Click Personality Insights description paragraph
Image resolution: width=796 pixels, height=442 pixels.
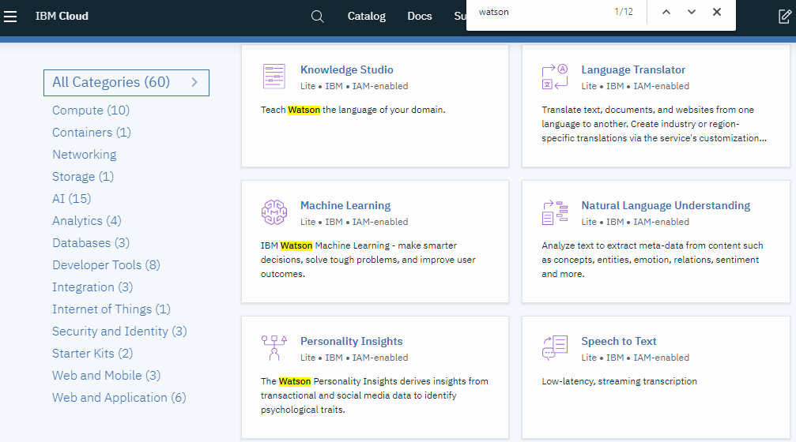[x=375, y=395]
